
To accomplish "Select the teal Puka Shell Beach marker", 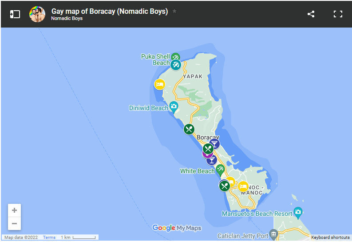I will pos(175,65).
